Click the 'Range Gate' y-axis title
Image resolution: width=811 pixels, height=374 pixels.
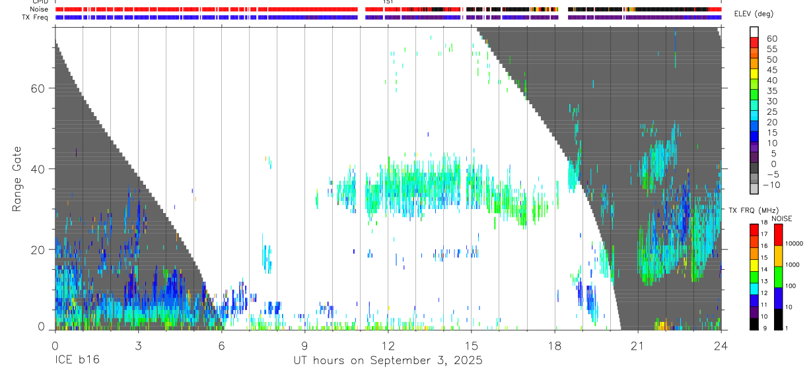click(18, 179)
